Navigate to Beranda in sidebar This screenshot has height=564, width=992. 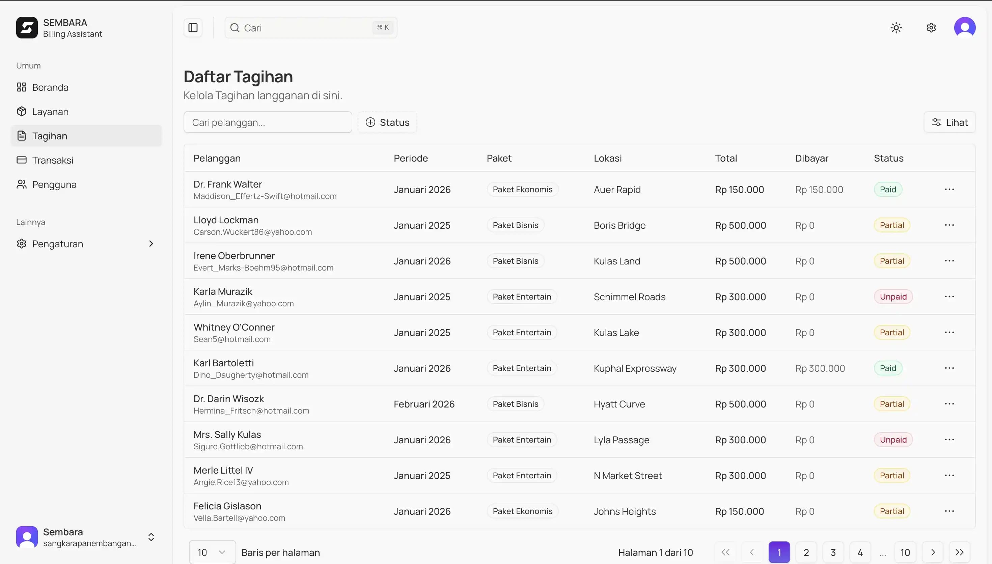[50, 88]
